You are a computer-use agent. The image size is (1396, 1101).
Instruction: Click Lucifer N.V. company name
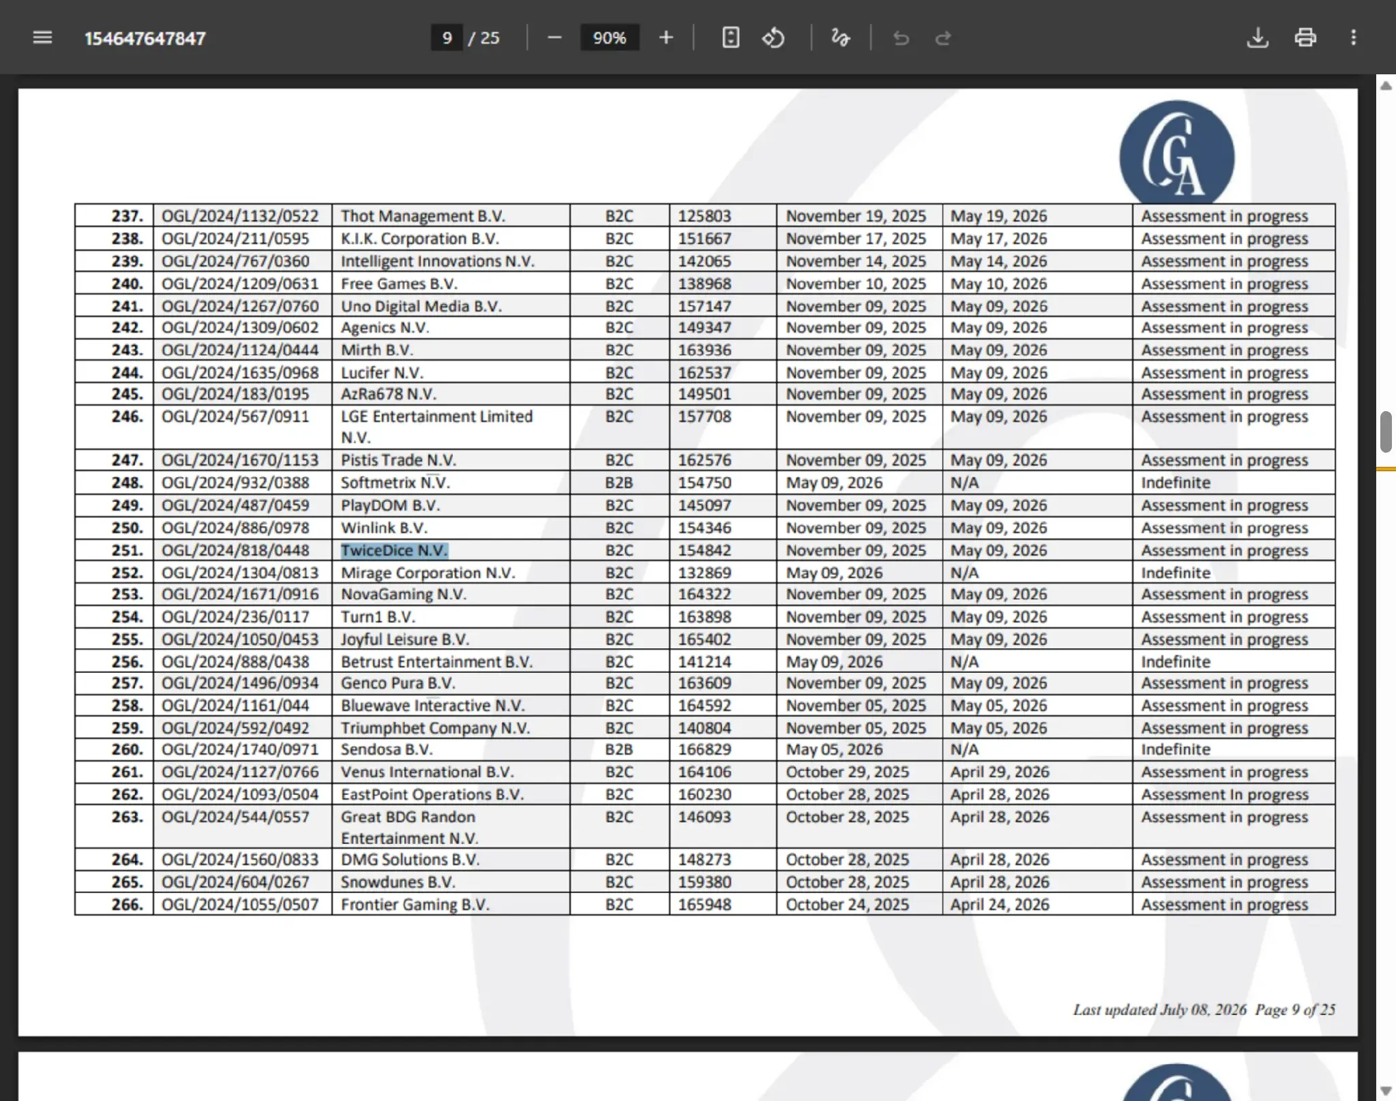click(382, 373)
